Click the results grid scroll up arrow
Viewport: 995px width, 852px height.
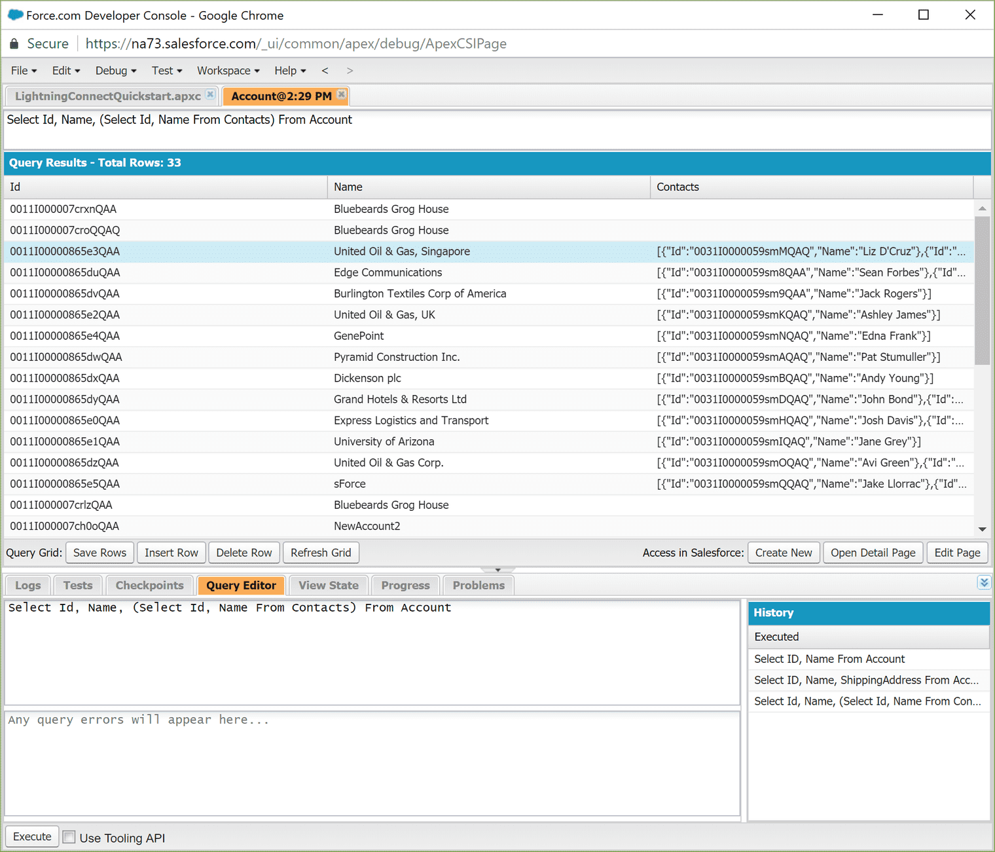[x=982, y=209]
